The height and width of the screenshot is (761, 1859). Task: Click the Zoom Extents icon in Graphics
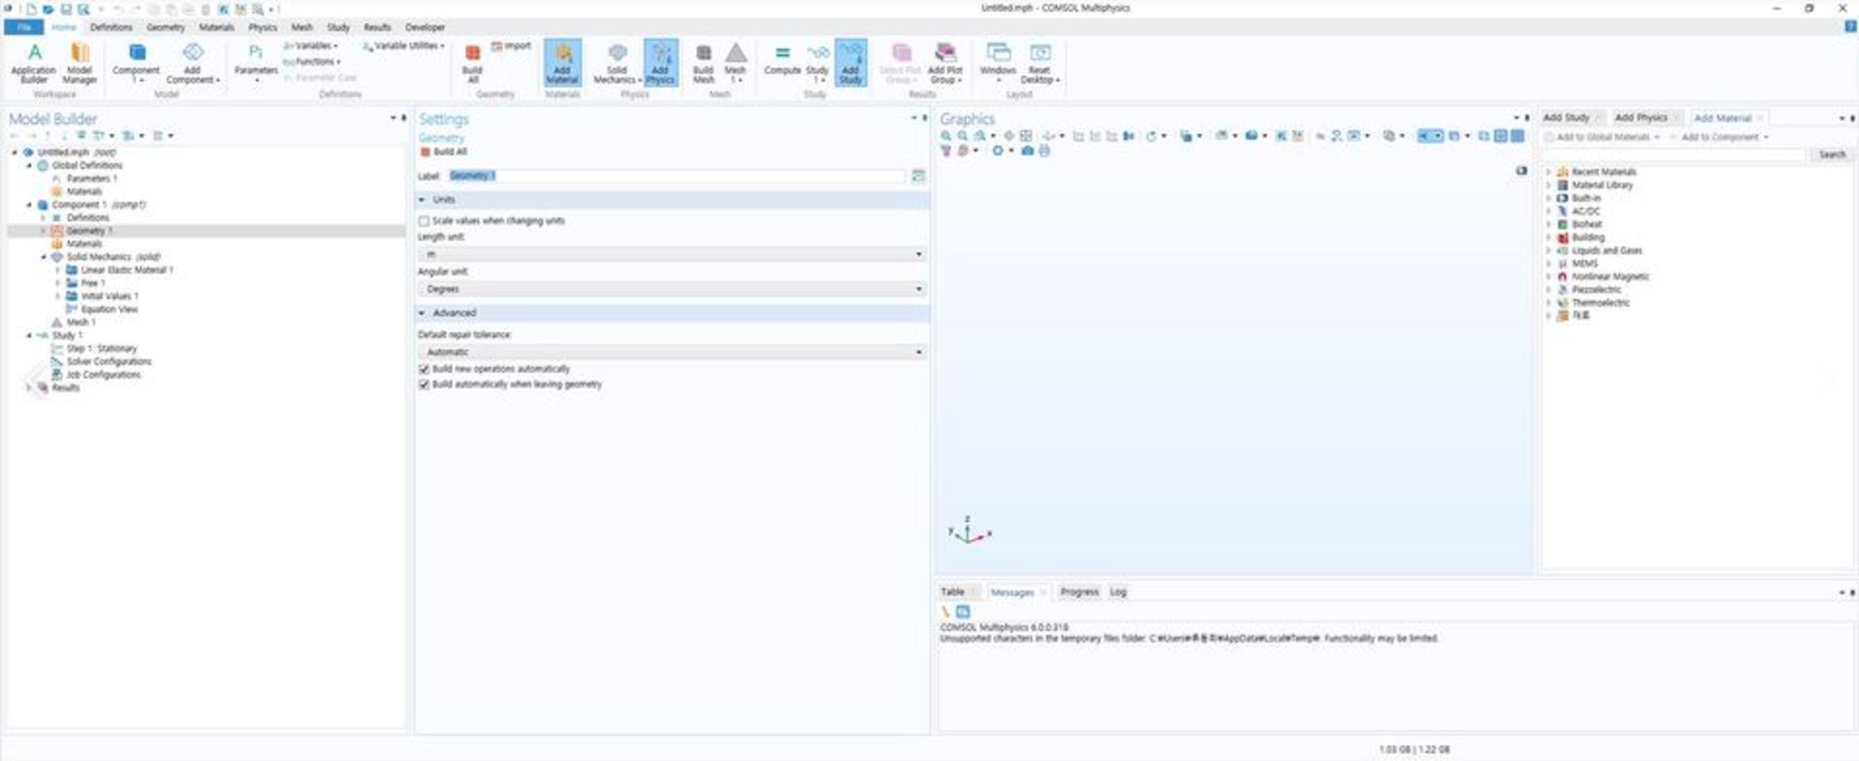pyautogui.click(x=1026, y=136)
